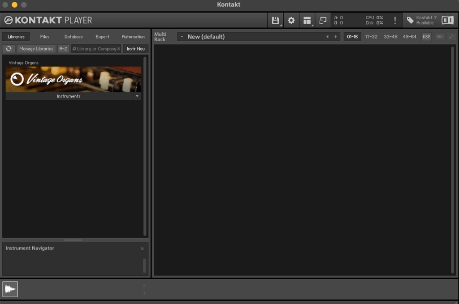Click the Native Instruments logo

pos(448,20)
